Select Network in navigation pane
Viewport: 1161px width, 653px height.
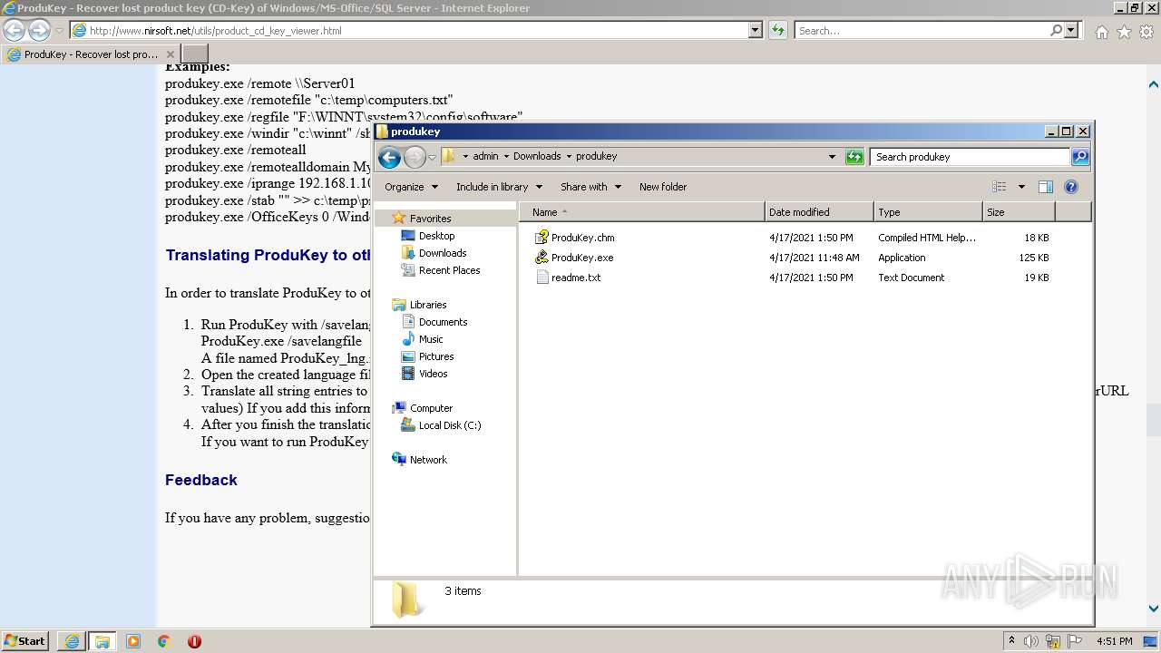click(x=428, y=460)
